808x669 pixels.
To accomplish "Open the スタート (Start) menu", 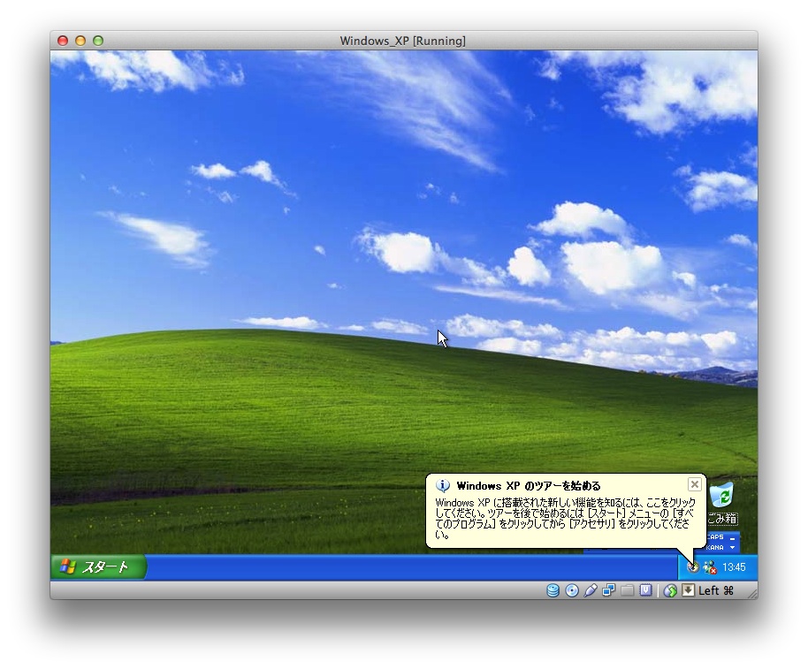I will [98, 567].
